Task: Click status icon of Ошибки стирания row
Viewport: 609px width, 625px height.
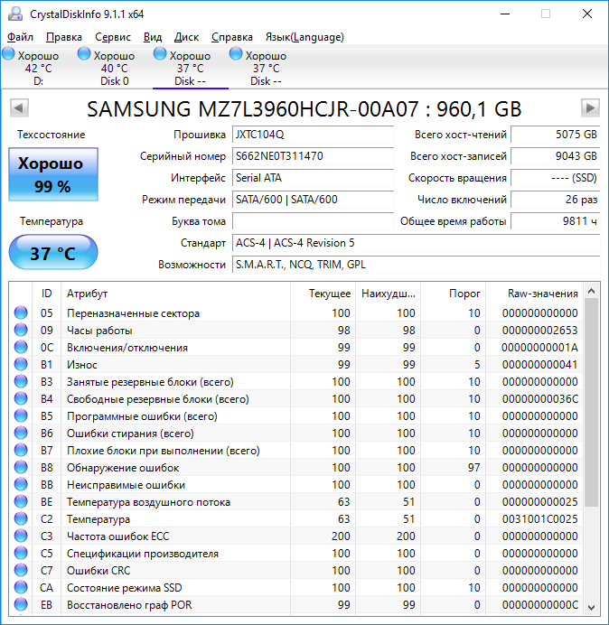Action: pyautogui.click(x=21, y=433)
